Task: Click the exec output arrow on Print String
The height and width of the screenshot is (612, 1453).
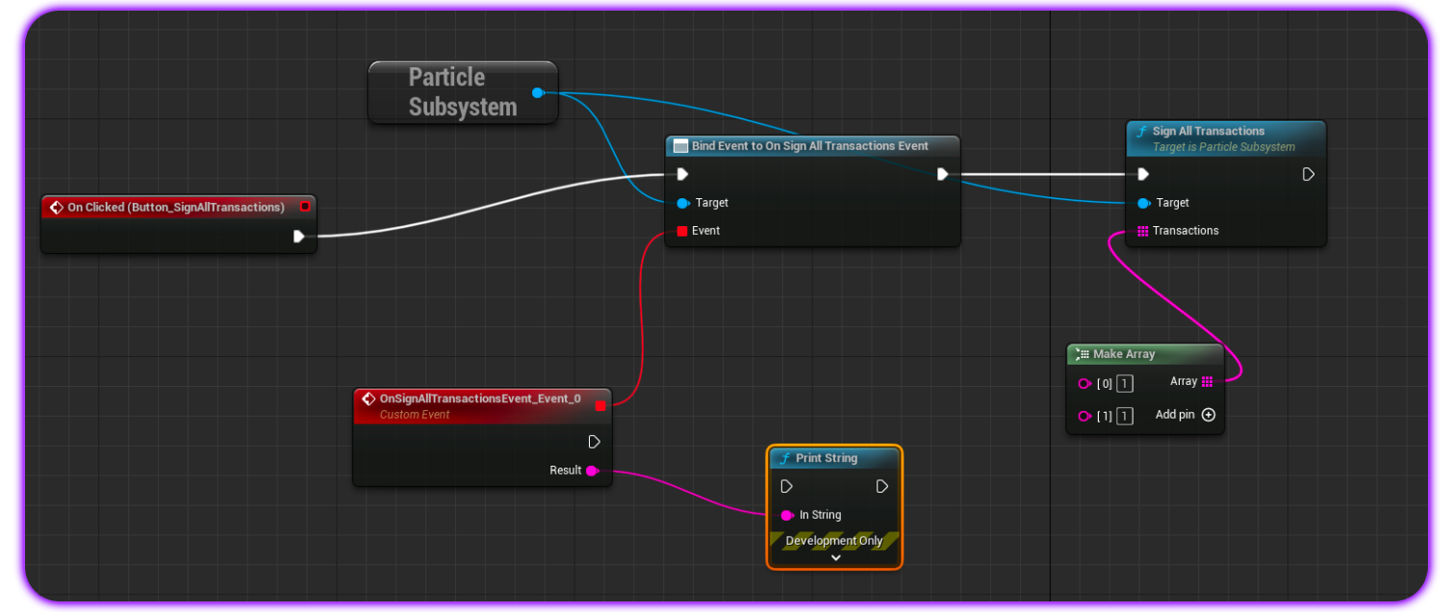Action: (x=881, y=487)
